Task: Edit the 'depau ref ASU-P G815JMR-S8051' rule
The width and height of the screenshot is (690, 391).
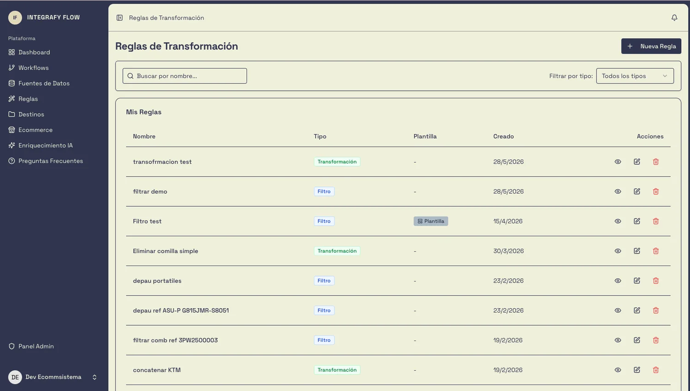Action: coord(637,311)
